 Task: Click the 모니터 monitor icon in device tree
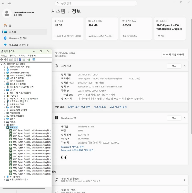tap(8, 90)
